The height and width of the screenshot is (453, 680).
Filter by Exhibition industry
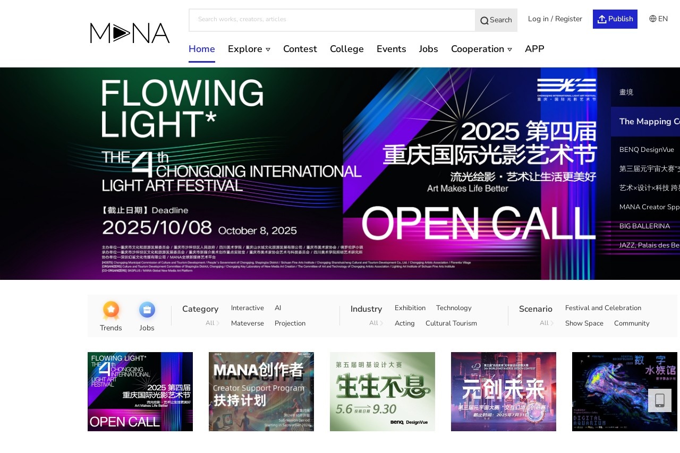coord(410,308)
